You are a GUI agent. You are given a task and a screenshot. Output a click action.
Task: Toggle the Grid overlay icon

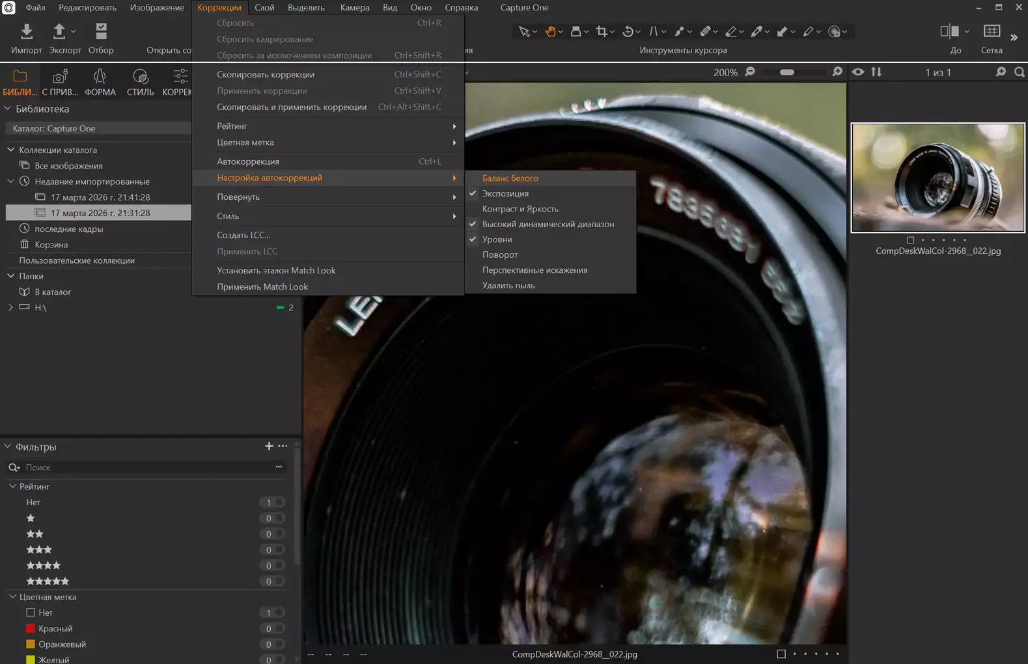(x=991, y=31)
